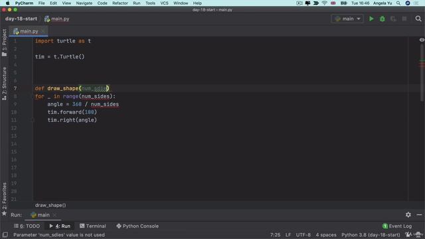425x239 pixels.
Task: Click the 7:25 caret position indicator
Action: click(x=275, y=235)
